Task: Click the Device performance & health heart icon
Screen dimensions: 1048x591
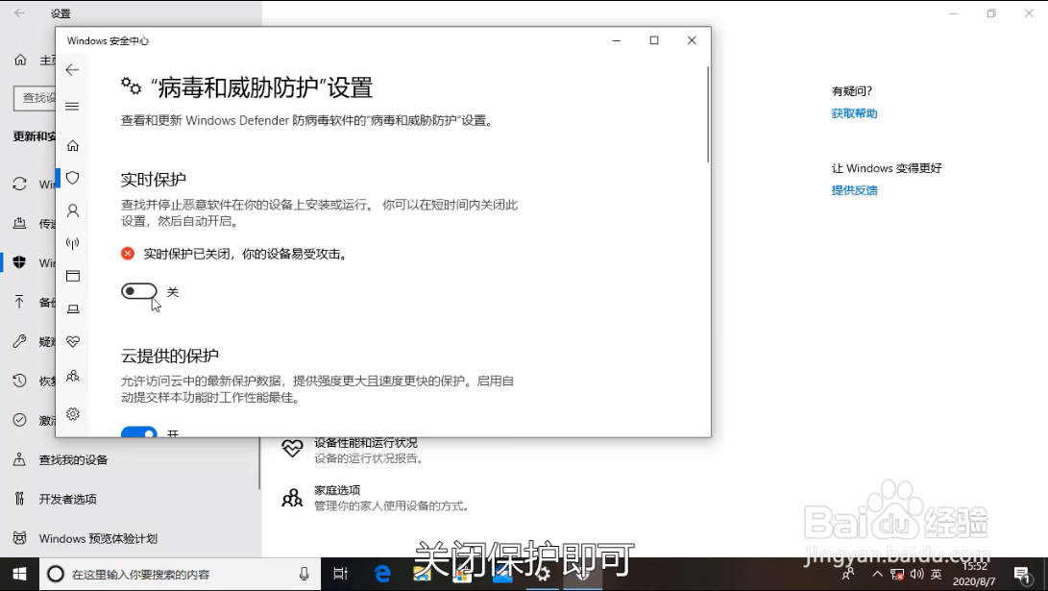Action: (x=73, y=341)
